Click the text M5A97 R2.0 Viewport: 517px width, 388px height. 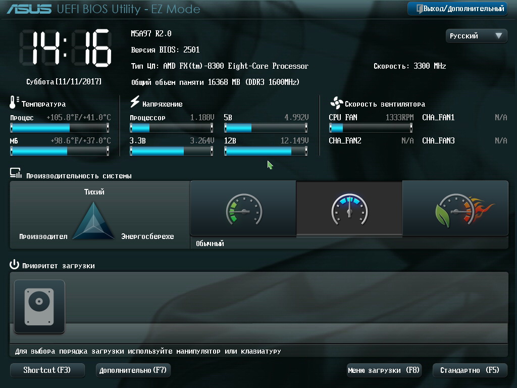[151, 33]
